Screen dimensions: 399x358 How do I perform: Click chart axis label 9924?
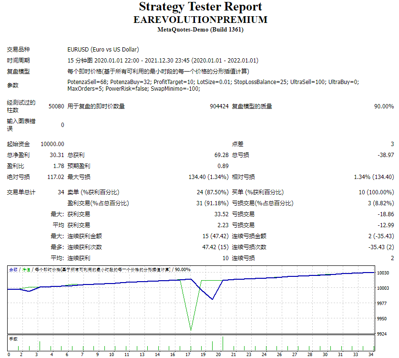click(382, 334)
